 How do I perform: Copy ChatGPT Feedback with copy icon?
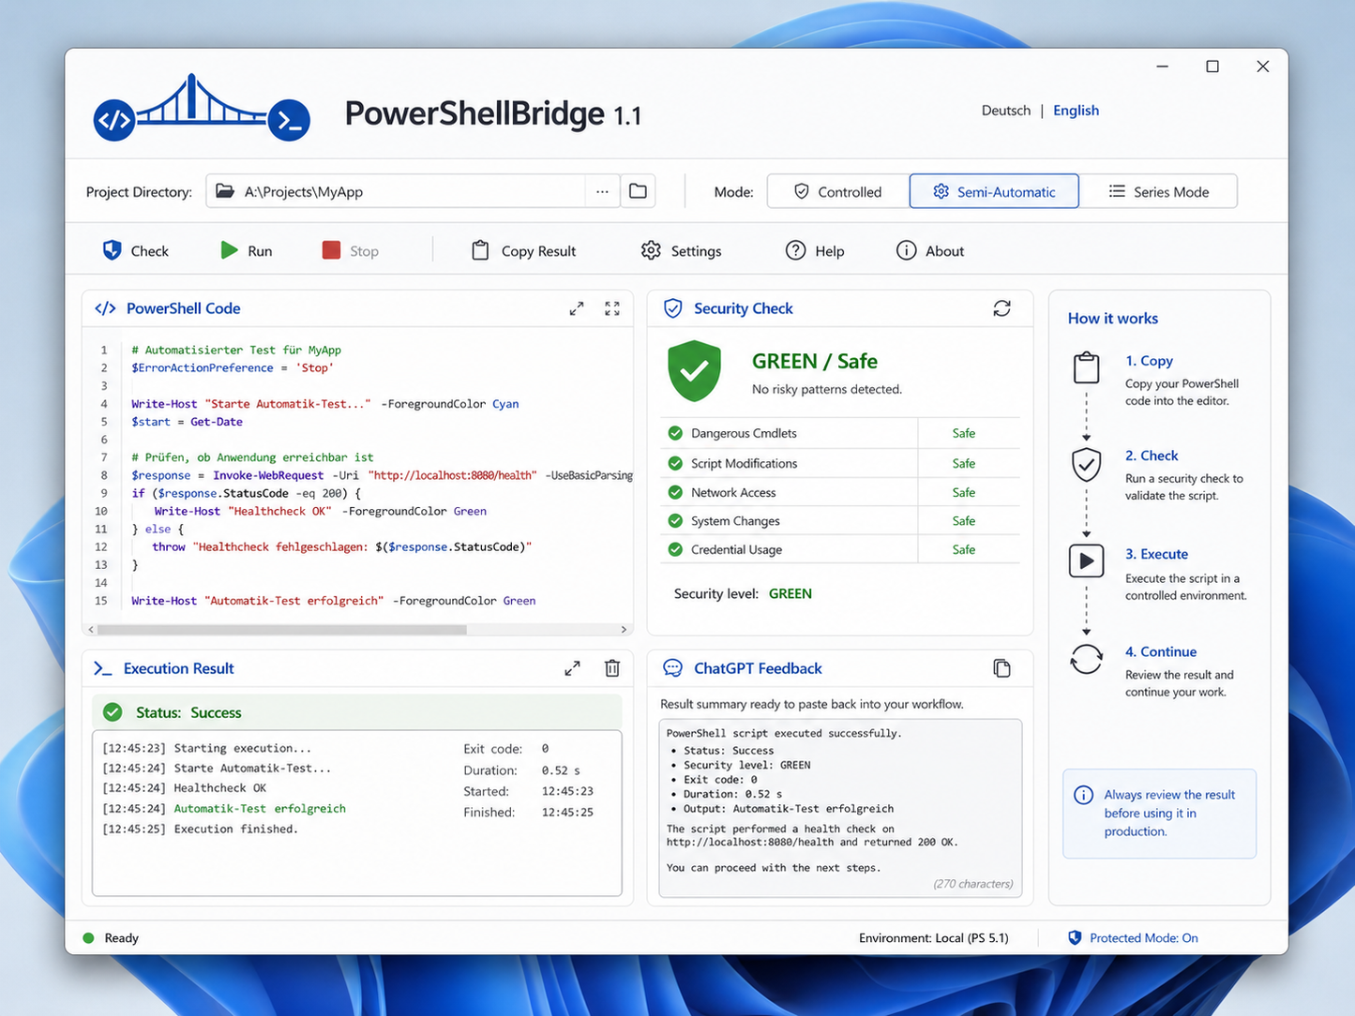[x=1001, y=668]
